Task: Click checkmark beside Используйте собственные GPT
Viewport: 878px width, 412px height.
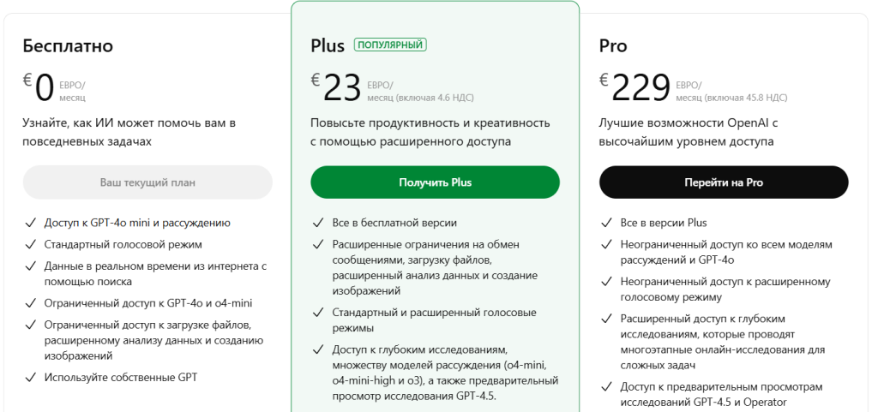Action: (x=30, y=378)
